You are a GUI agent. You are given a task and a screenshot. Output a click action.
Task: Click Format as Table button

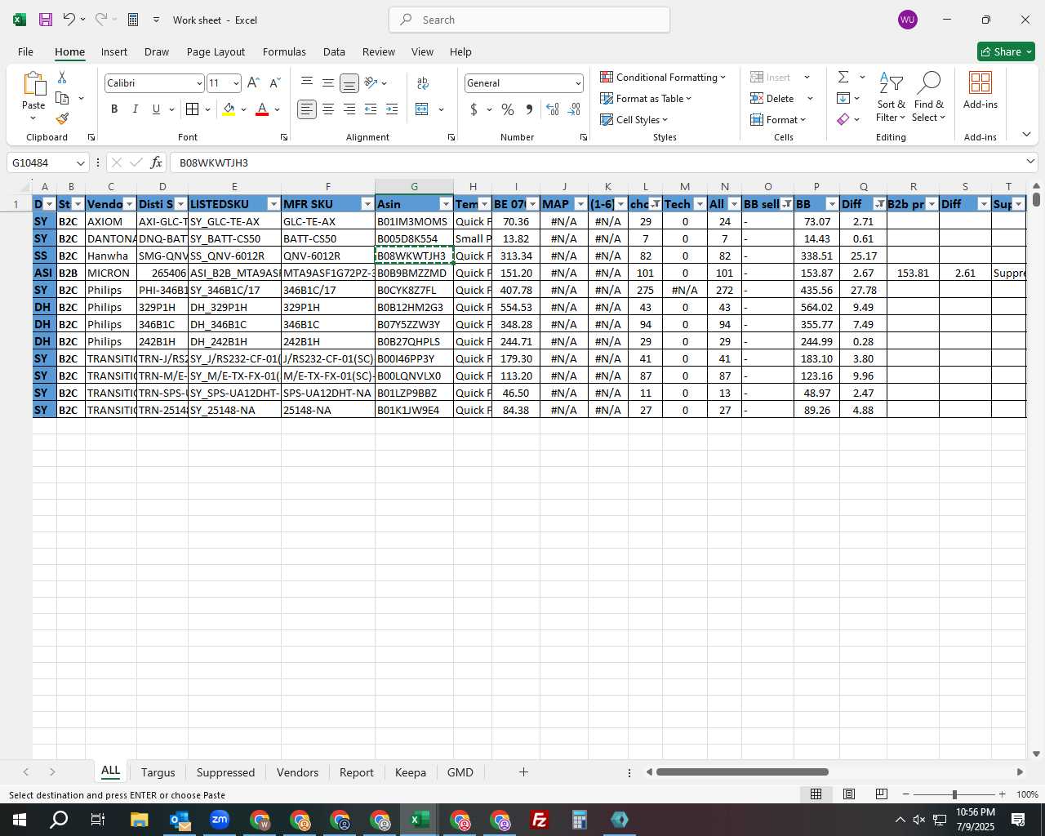pos(646,99)
